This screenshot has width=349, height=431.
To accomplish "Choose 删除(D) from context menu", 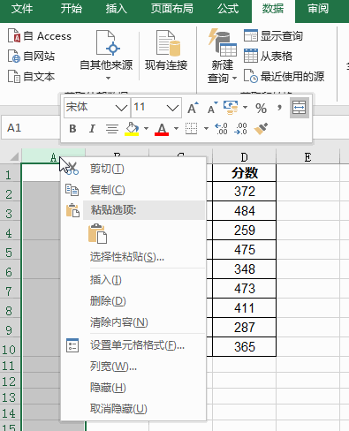I will pos(133,301).
